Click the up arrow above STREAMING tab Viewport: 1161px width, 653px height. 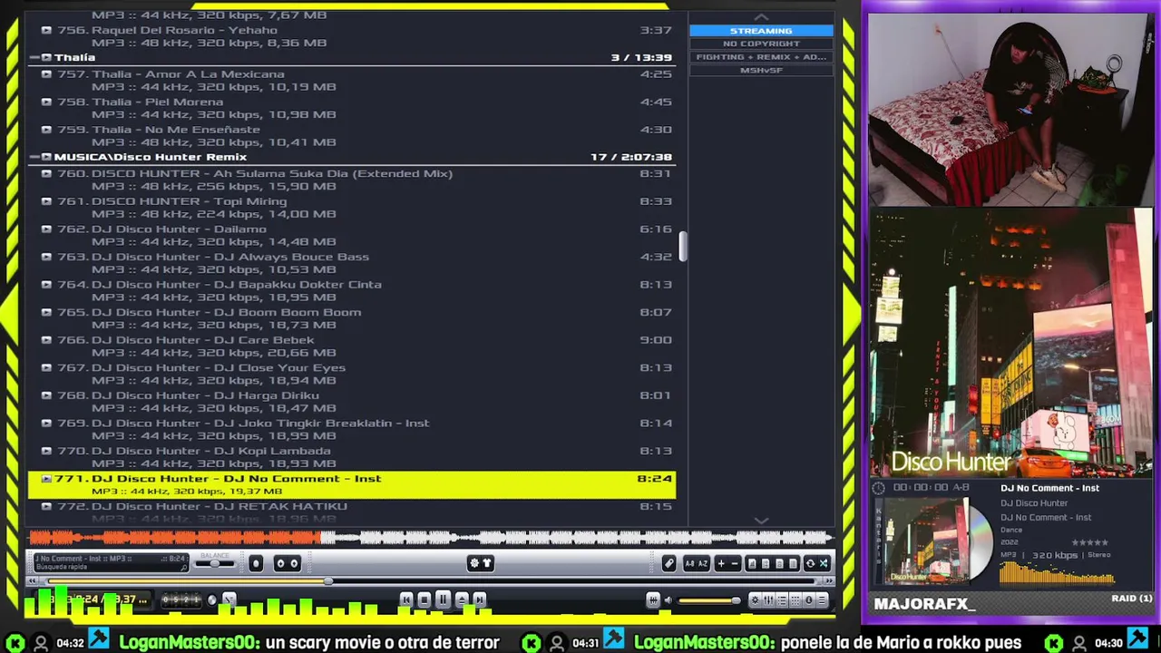tap(761, 17)
